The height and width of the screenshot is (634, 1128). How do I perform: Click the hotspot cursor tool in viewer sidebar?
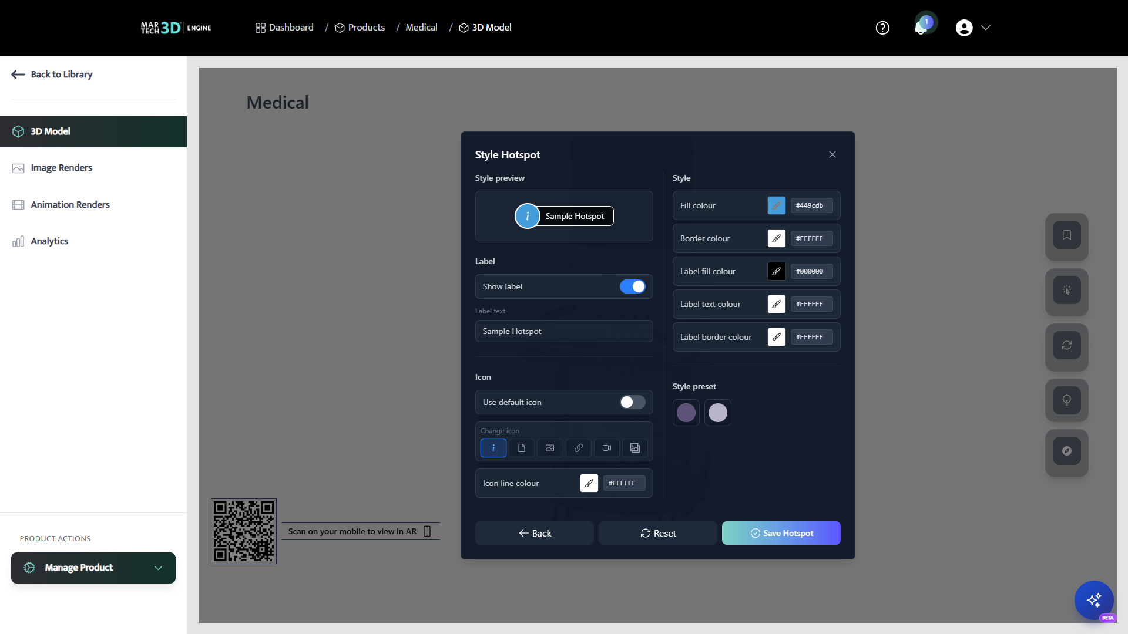tap(1067, 290)
